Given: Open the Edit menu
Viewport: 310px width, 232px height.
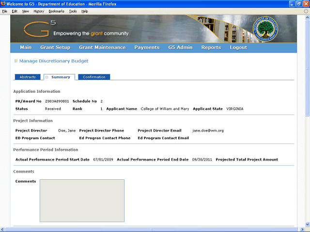Looking at the screenshot, I should click(x=15, y=11).
